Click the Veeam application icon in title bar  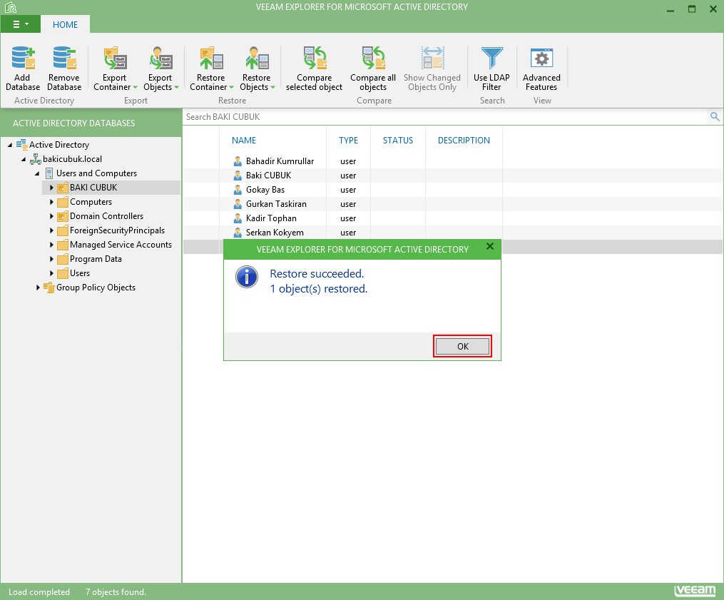pos(10,7)
